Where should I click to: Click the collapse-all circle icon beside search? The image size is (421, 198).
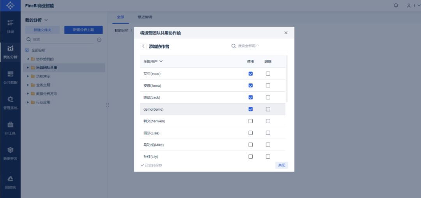[x=99, y=40]
